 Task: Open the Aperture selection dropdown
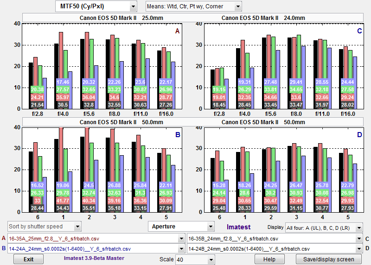point(181,227)
